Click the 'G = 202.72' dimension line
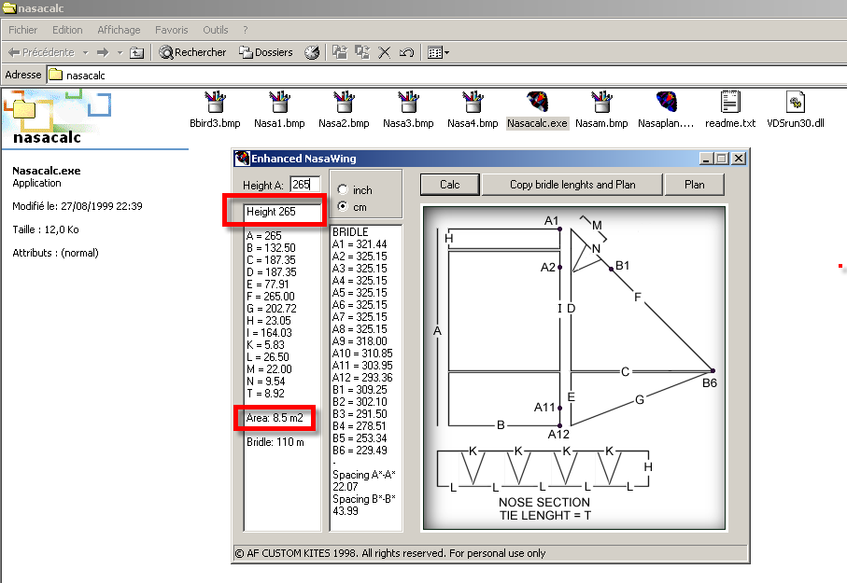This screenshot has width=847, height=583. [271, 309]
